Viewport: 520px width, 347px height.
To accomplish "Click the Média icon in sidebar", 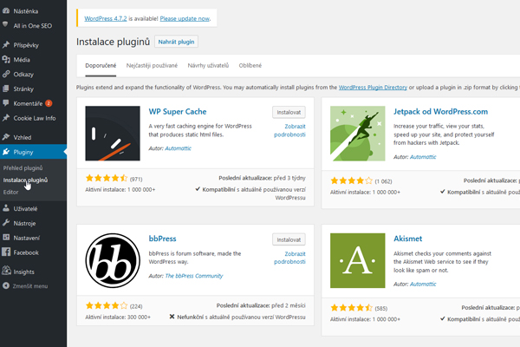I will click(6, 60).
